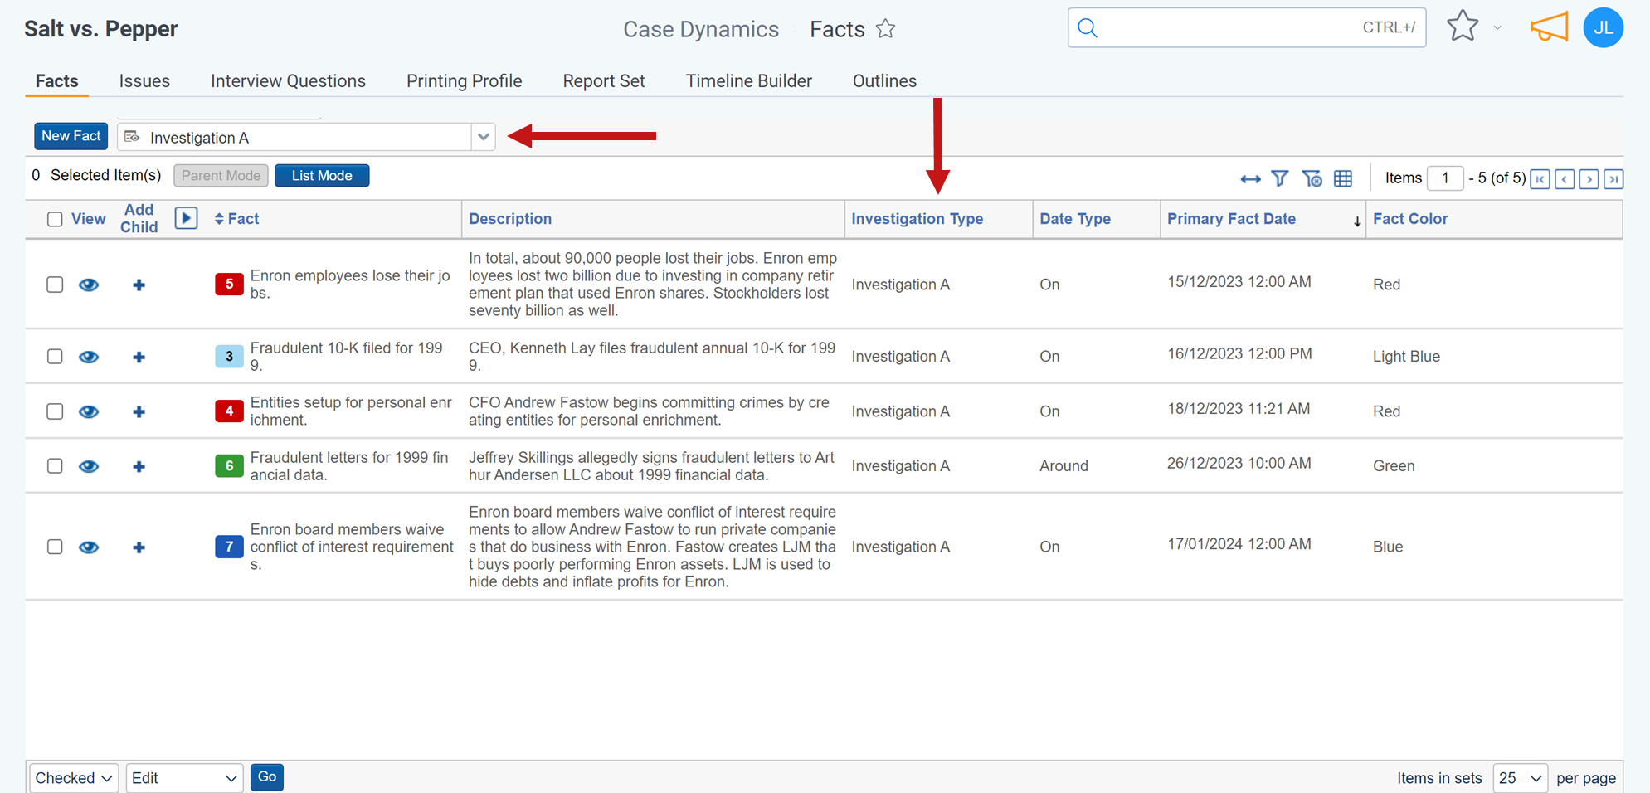Select all facts with the header checkbox

pos(55,219)
